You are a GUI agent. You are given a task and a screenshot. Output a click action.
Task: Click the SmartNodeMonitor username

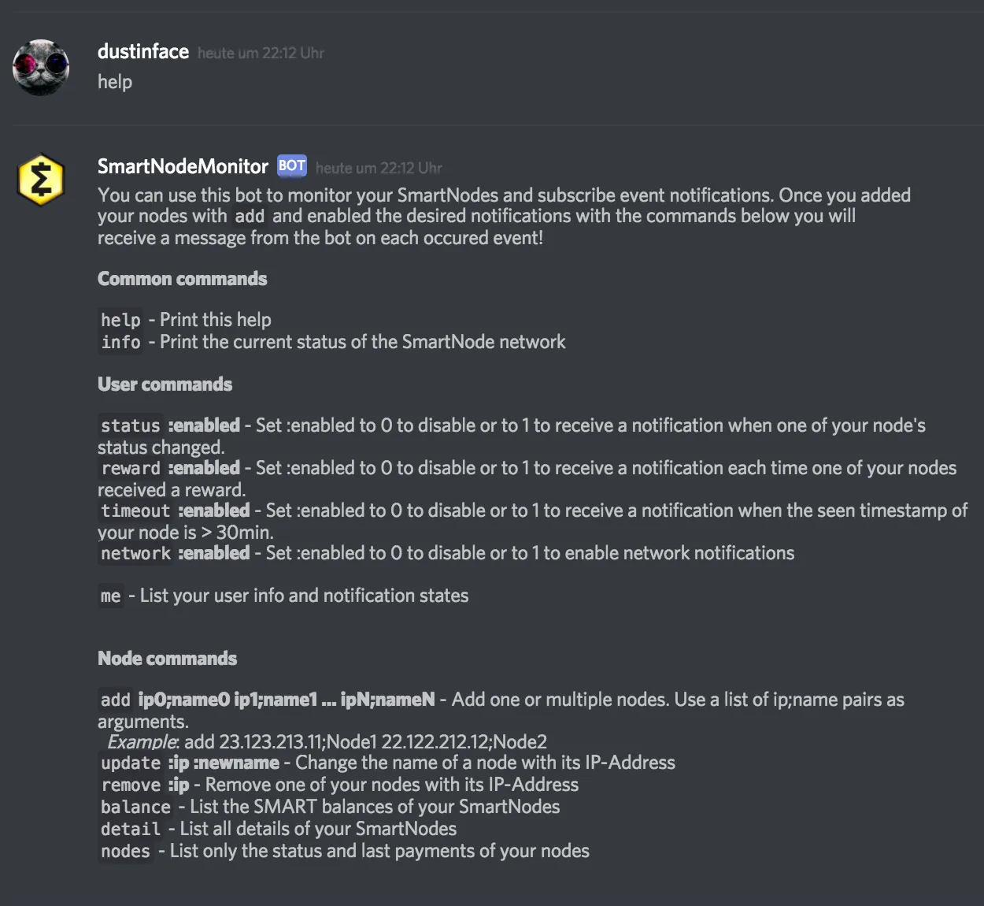pos(183,166)
